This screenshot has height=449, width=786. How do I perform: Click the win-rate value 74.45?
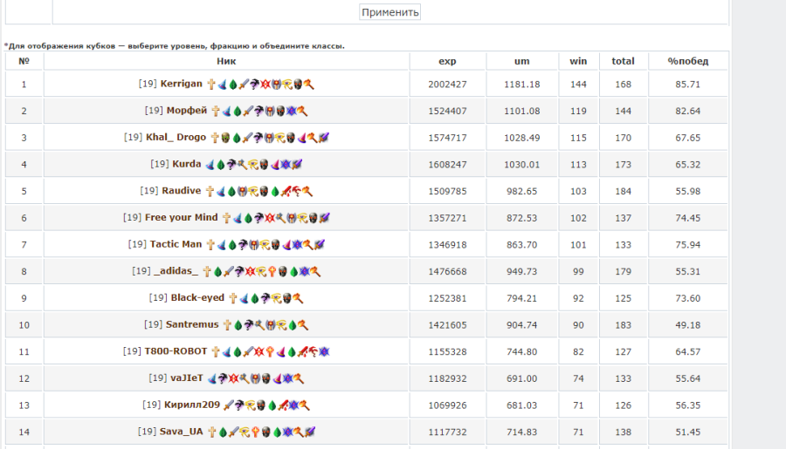688,218
